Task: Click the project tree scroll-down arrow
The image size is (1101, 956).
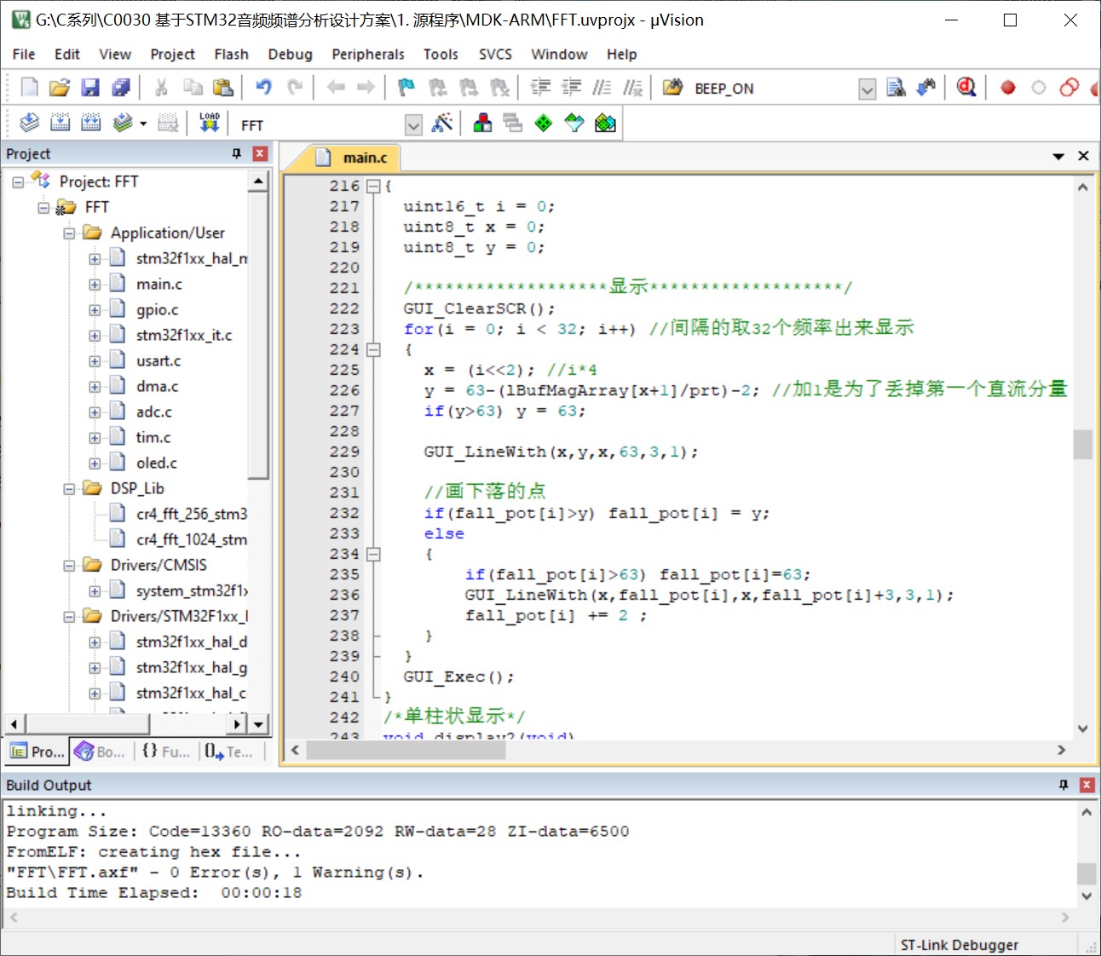Action: 258,724
